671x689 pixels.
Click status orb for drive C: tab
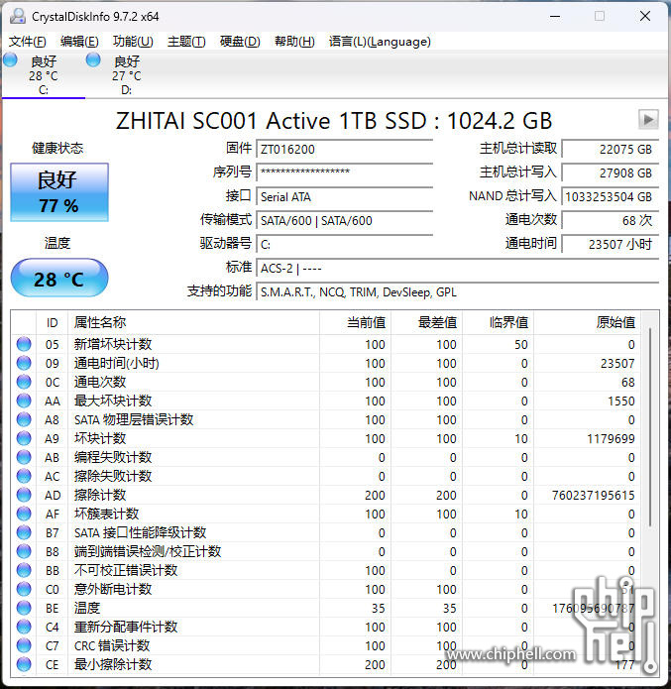(11, 60)
